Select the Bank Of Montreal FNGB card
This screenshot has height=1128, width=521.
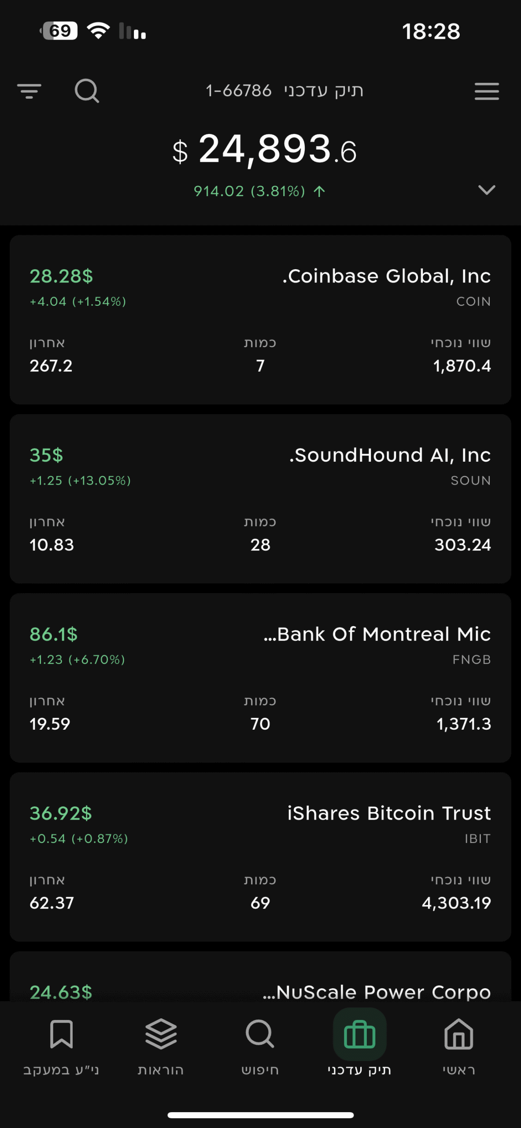pos(260,678)
